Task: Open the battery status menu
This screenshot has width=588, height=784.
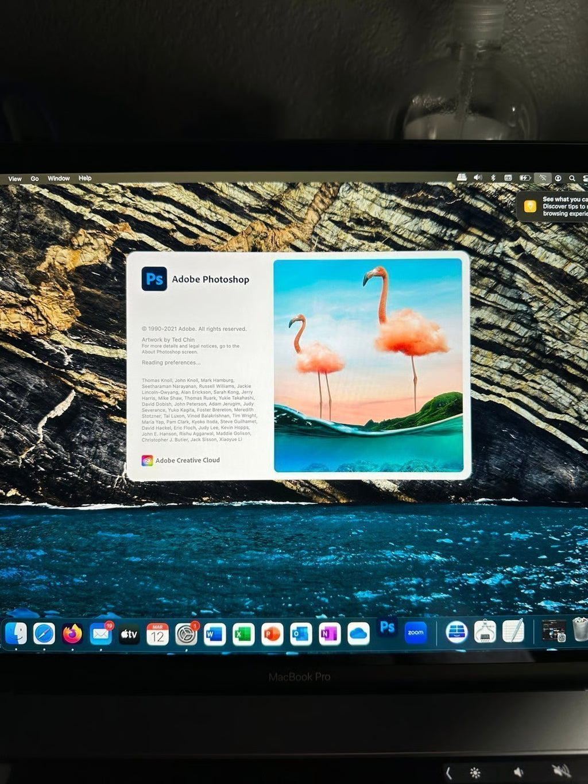Action: (526, 177)
